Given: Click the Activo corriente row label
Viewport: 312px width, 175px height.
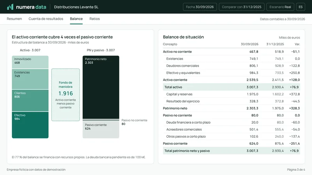Looking at the screenshot, I should (175, 80).
